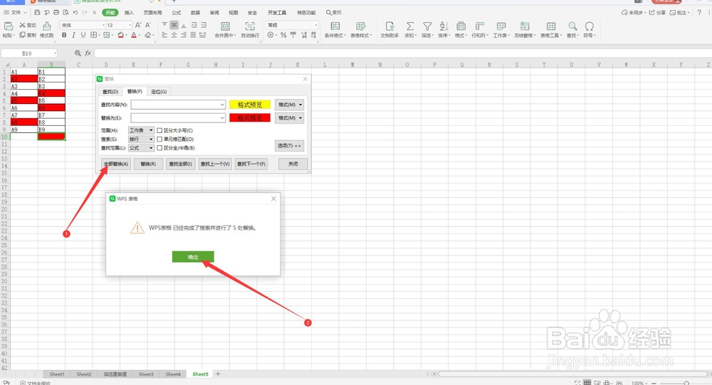Viewport: 712px width, 385px height.
Task: Click the Undo arrow icon
Action: click(75, 12)
